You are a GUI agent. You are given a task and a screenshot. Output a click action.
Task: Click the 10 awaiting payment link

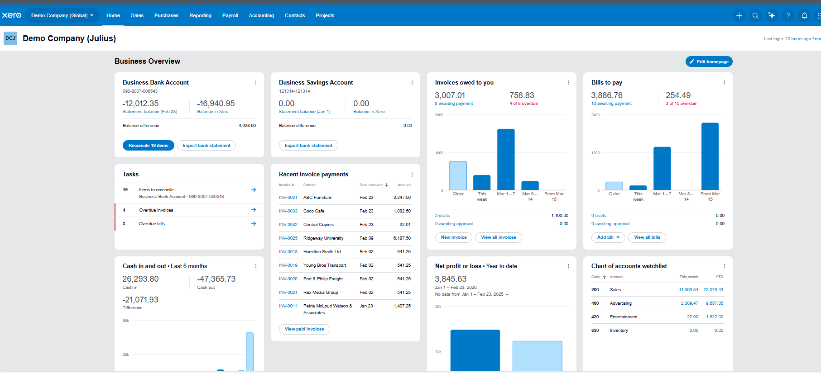611,104
